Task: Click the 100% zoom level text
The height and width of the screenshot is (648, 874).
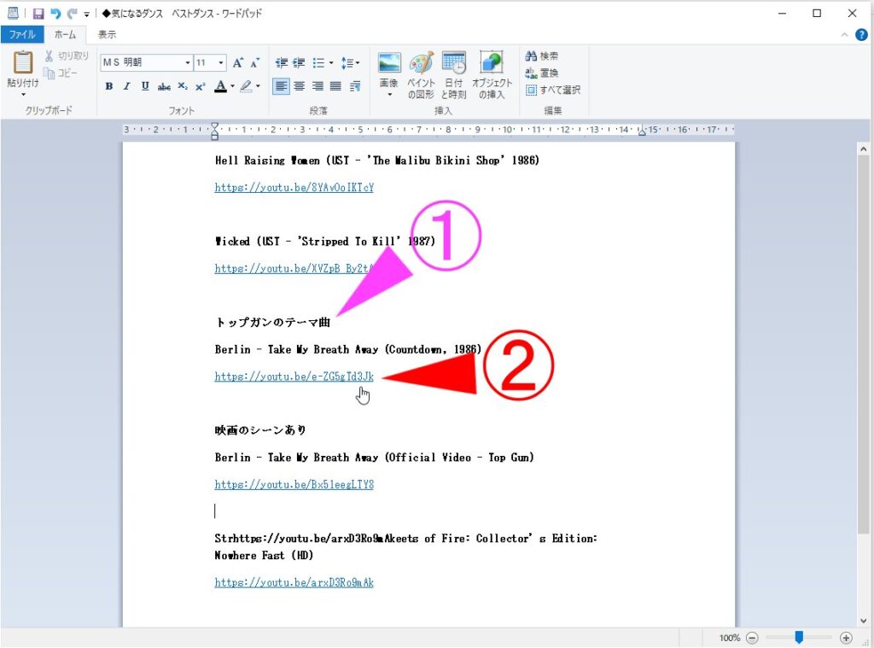Action: click(x=730, y=638)
